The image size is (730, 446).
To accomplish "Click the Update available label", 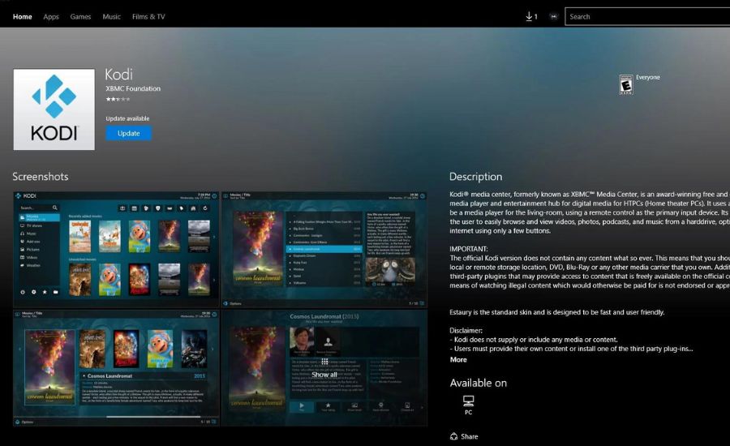I will pos(127,118).
